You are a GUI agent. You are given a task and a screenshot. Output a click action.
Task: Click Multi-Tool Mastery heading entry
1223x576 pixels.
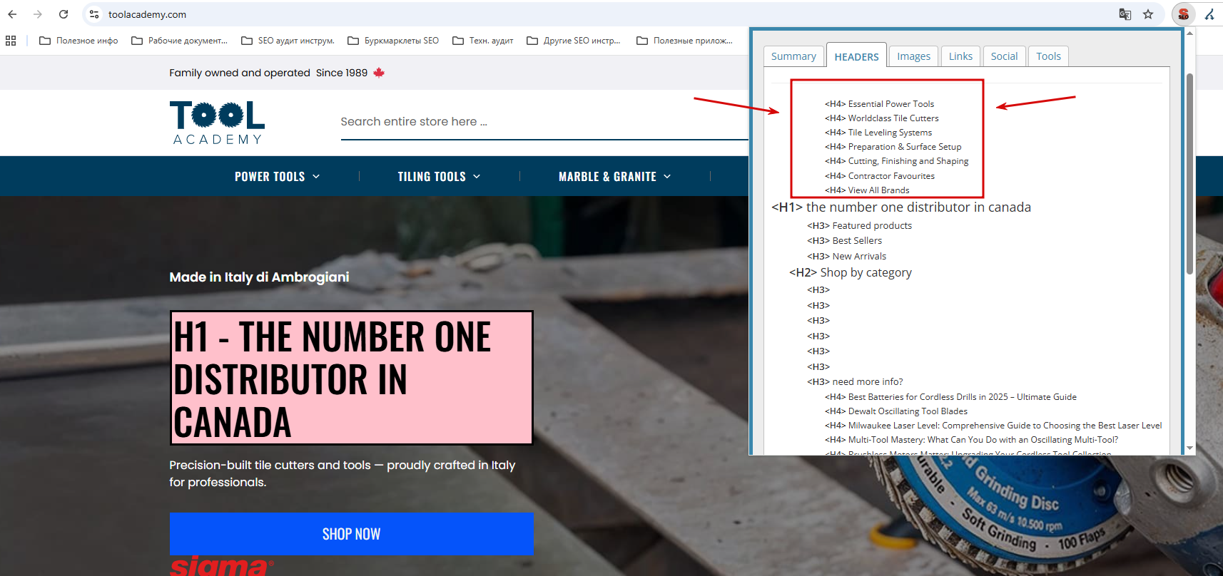click(971, 440)
